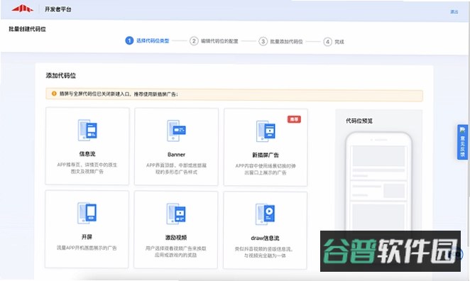The width and height of the screenshot is (470, 281).
Task: Click the notice text about 插屏与全屏代码位
Action: [x=119, y=94]
